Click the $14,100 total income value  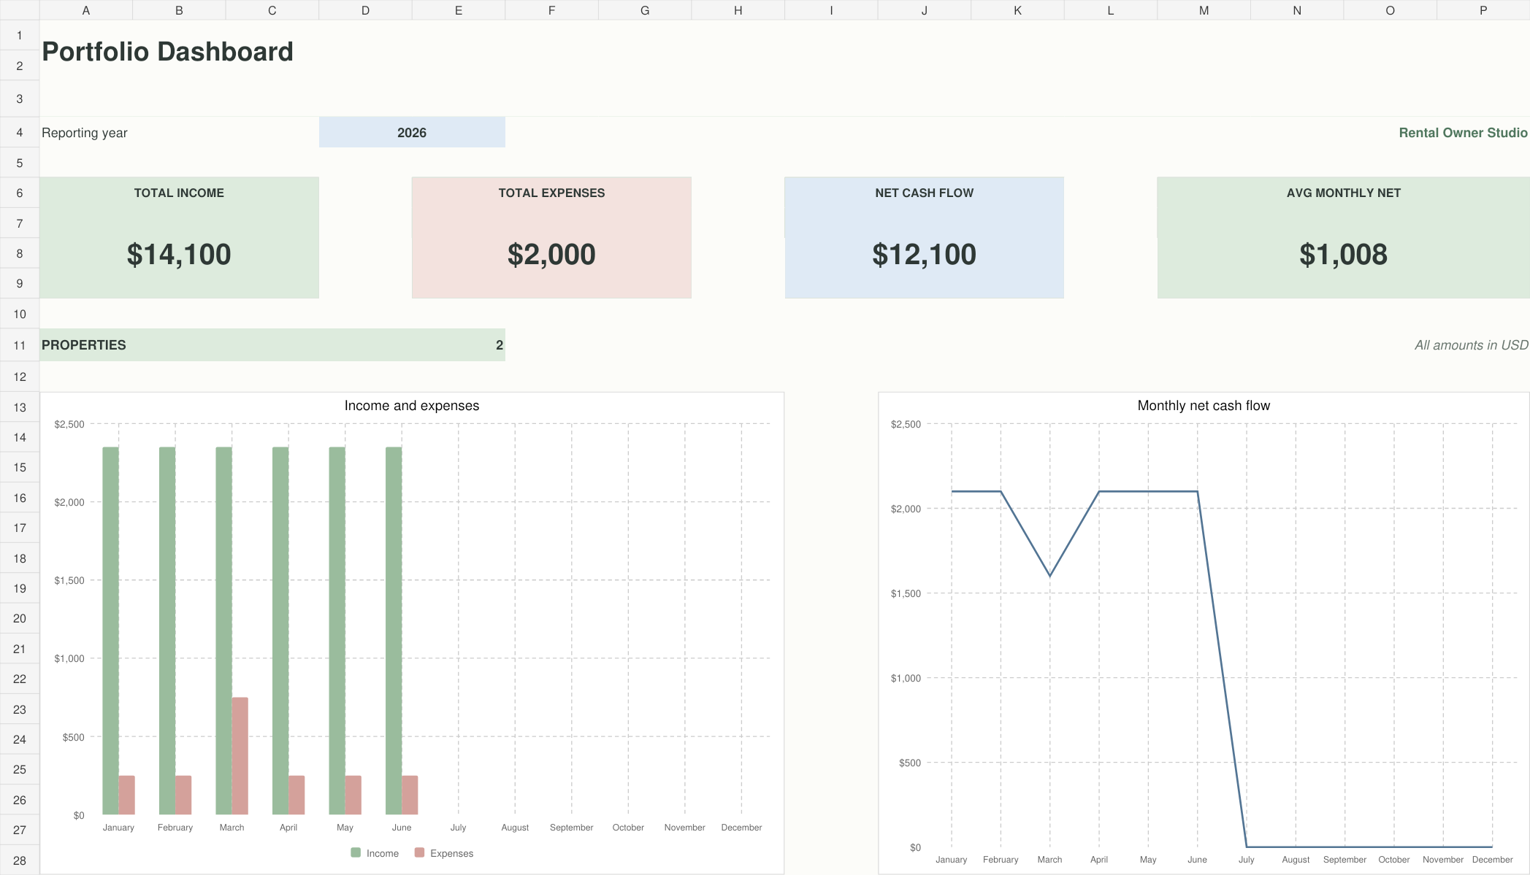pos(179,254)
